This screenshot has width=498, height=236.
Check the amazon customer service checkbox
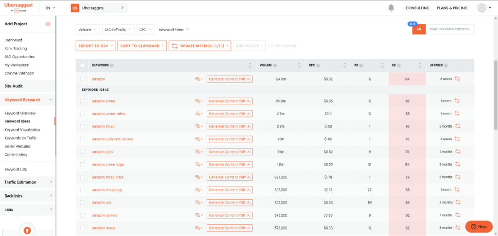point(82,139)
